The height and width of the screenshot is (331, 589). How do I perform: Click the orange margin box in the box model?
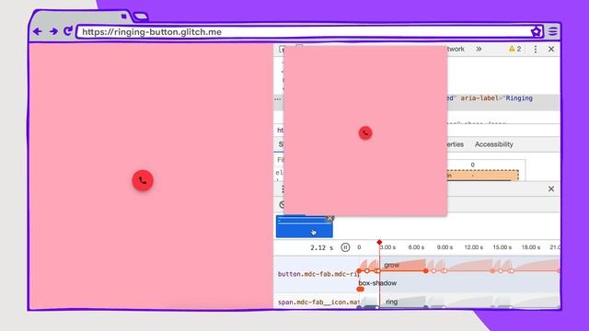click(482, 176)
